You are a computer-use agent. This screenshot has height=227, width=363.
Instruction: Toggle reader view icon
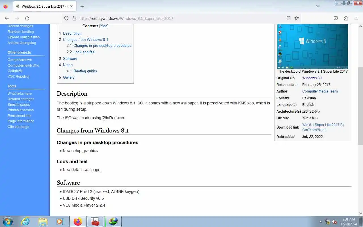point(289,18)
